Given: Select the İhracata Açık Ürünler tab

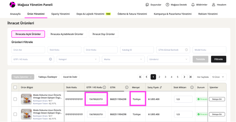Looking at the screenshot, I should (x=28, y=34).
